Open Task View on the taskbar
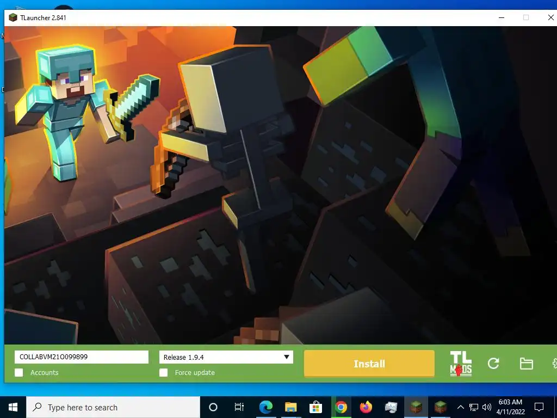Image resolution: width=557 pixels, height=418 pixels. [239, 407]
